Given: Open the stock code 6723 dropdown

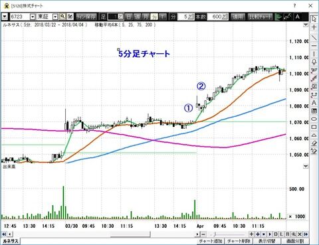Looking at the screenshot, I should [33, 17].
